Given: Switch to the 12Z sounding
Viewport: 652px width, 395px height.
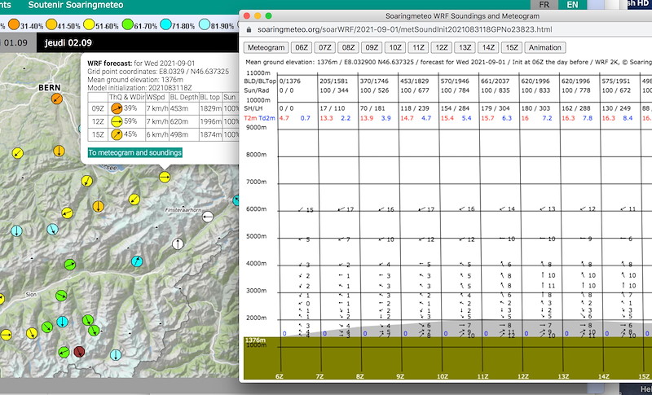Looking at the screenshot, I should tap(441, 47).
